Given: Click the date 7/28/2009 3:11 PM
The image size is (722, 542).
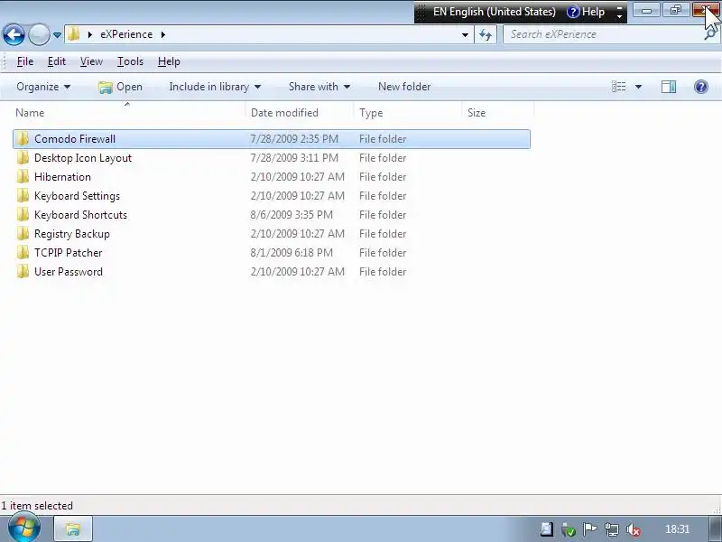Looking at the screenshot, I should 294,157.
